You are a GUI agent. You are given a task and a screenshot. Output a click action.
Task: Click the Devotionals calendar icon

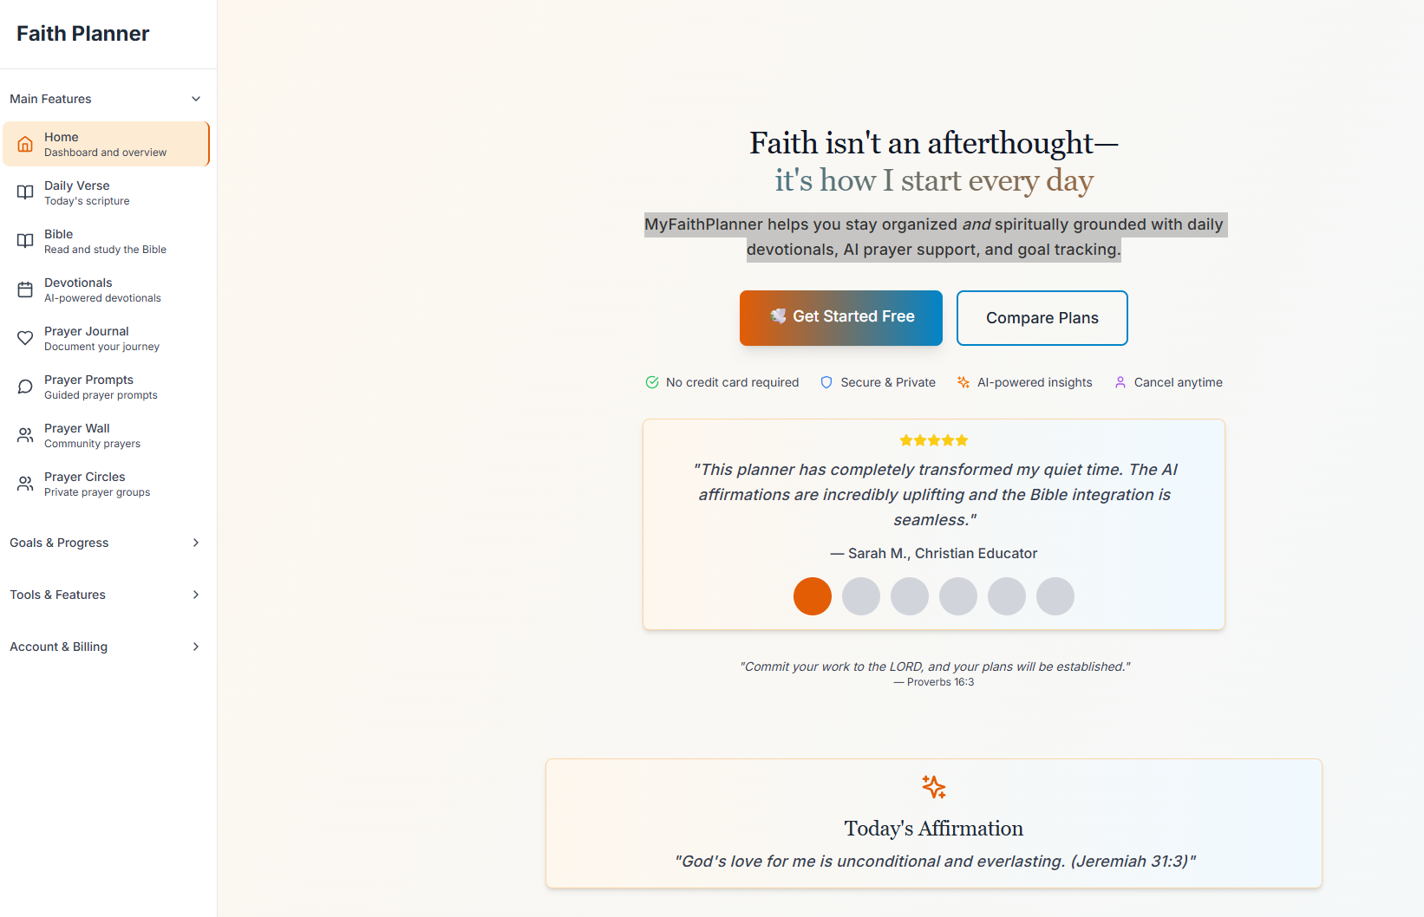click(26, 289)
